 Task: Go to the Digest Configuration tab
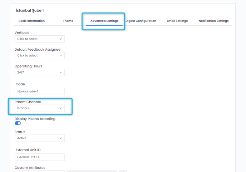pyautogui.click(x=141, y=21)
